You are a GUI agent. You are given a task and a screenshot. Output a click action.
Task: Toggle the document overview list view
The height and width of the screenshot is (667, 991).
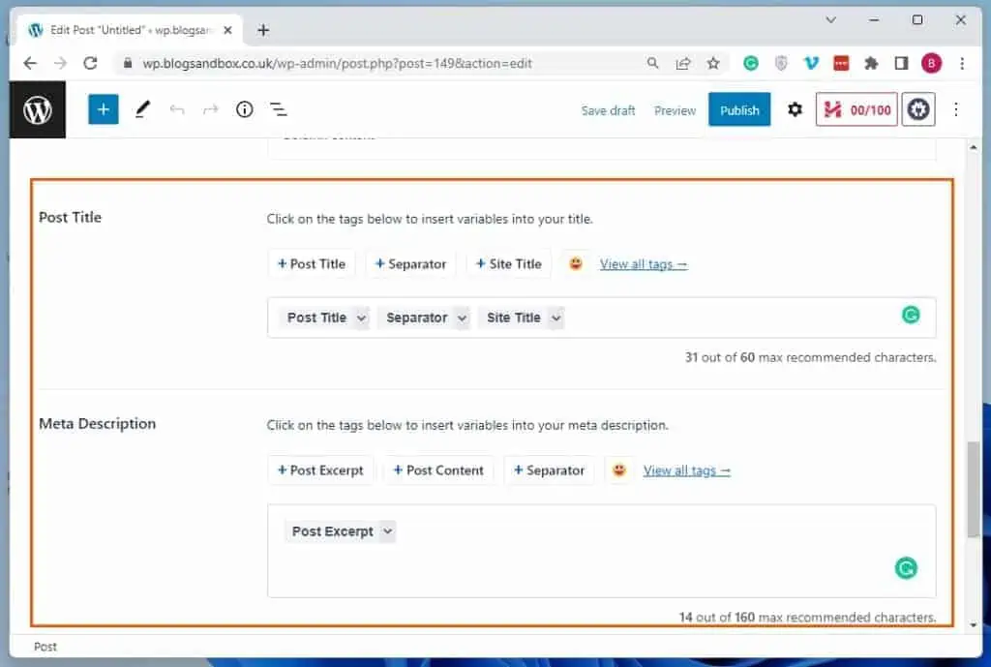[x=279, y=109]
